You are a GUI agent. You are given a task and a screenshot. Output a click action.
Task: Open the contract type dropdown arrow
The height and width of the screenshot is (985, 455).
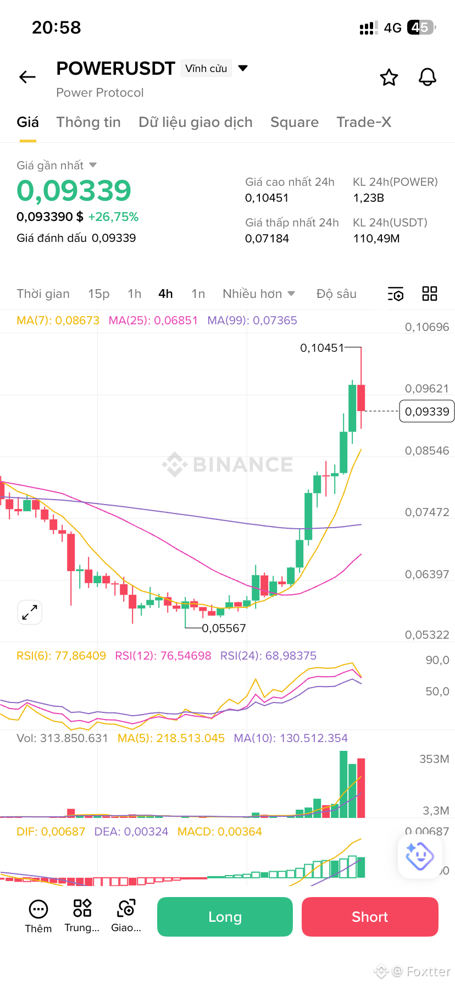pyautogui.click(x=243, y=68)
